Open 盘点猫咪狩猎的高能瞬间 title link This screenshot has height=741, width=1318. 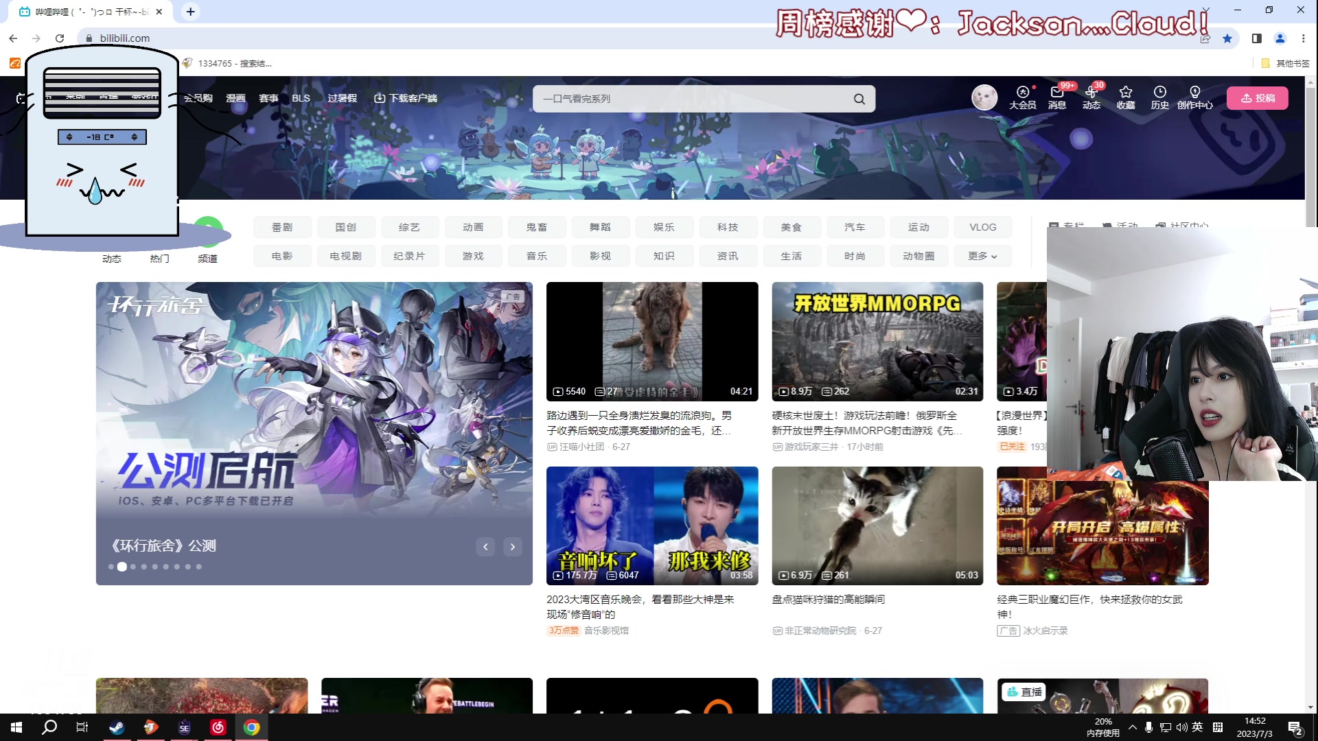(x=829, y=600)
